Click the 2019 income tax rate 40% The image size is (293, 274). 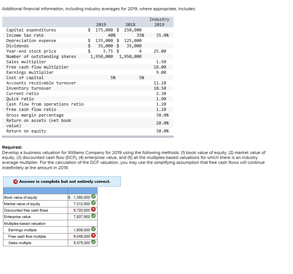pyautogui.click(x=112, y=35)
